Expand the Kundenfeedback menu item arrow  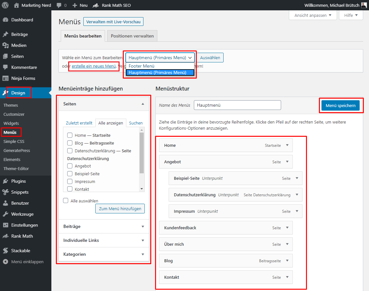(x=287, y=228)
